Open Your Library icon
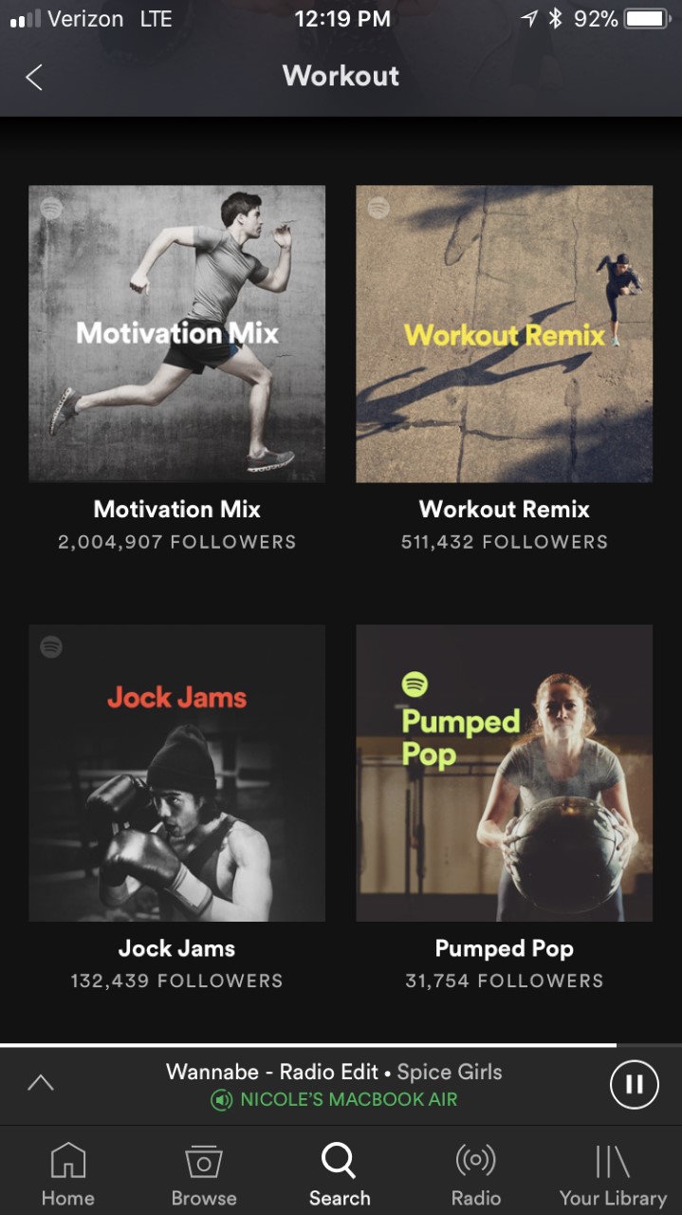682x1215 pixels. point(613,1162)
